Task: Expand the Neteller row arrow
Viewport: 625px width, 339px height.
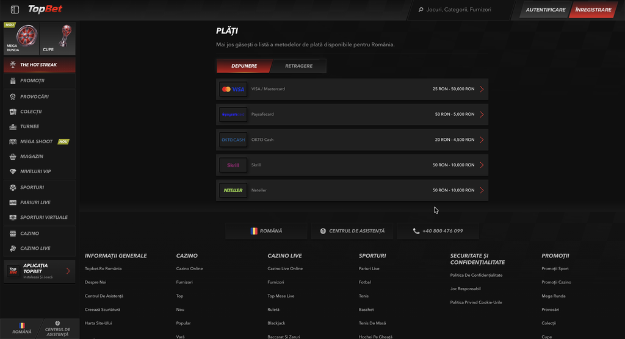Action: pos(482,190)
